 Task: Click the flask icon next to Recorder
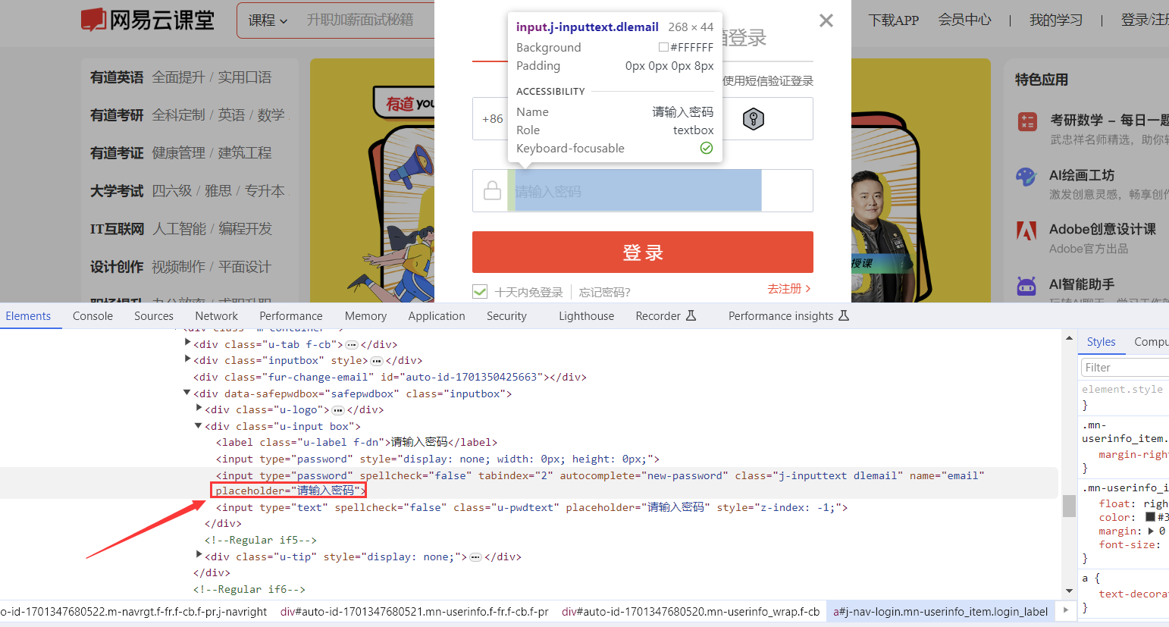point(691,315)
